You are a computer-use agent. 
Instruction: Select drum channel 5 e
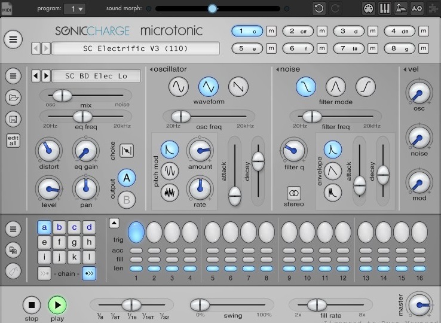(x=247, y=48)
